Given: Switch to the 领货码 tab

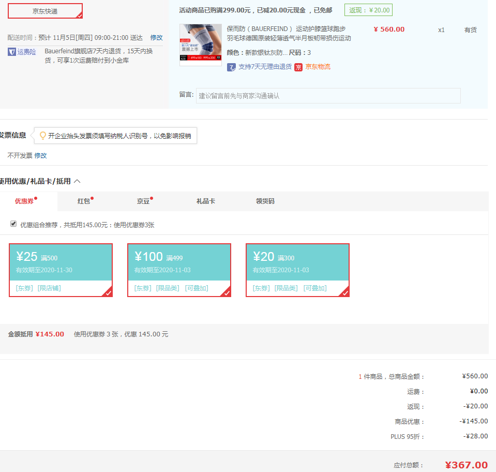Looking at the screenshot, I should click(265, 201).
